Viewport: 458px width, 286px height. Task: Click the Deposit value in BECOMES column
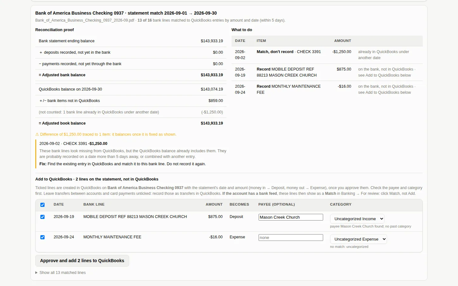(236, 217)
